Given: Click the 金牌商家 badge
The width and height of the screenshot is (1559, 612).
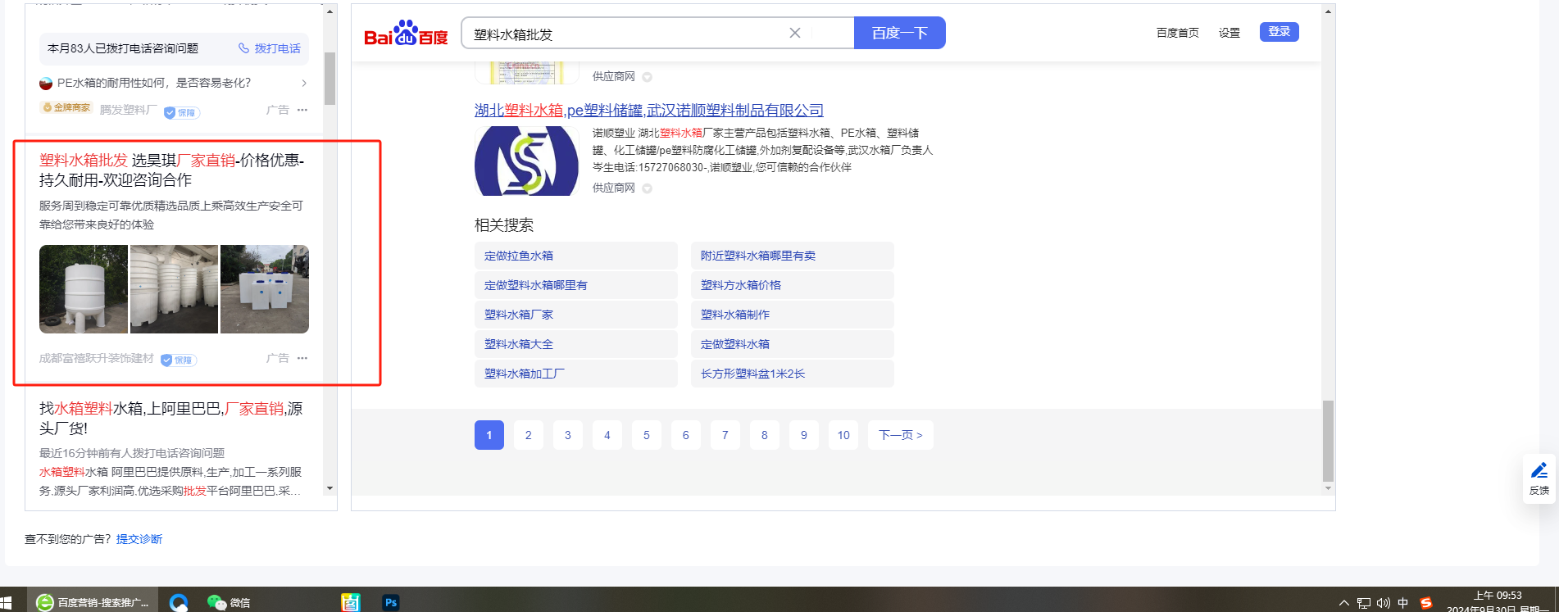Looking at the screenshot, I should [66, 108].
